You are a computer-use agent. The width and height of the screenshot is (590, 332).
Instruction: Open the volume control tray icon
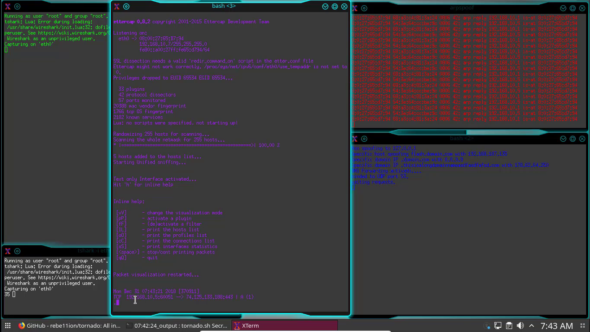[520, 326]
